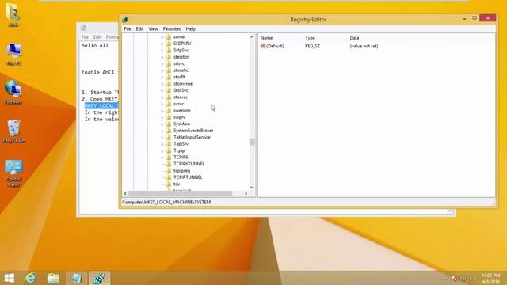Select the StorSvc folder icon
The image size is (507, 285).
pos(169,90)
